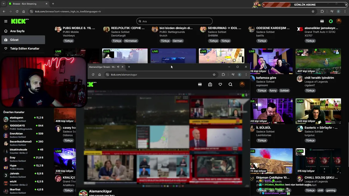This screenshot has width=349, height=196.
Task: Open the chill !wraith !pindirim stream thumbnail
Action: click(x=318, y=61)
